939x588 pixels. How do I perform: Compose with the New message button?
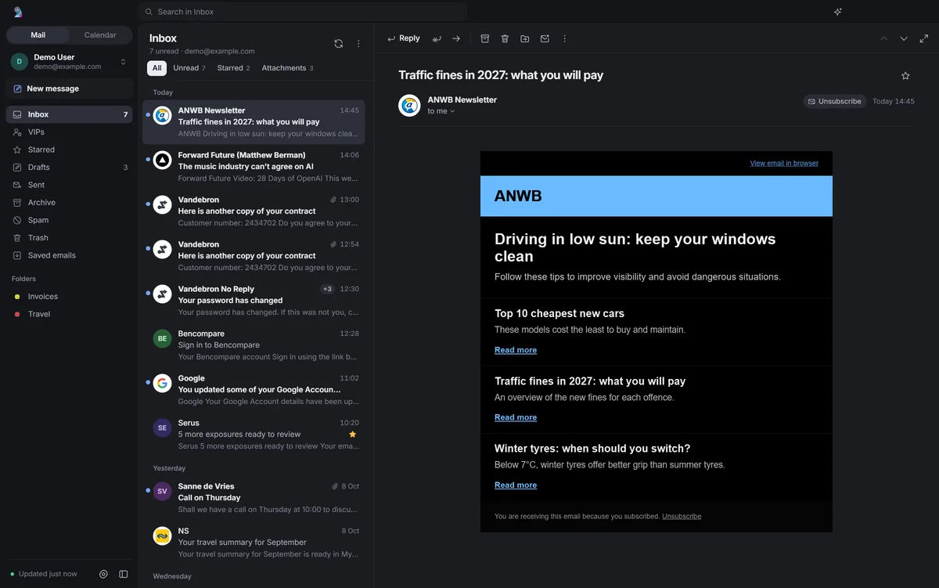point(69,88)
